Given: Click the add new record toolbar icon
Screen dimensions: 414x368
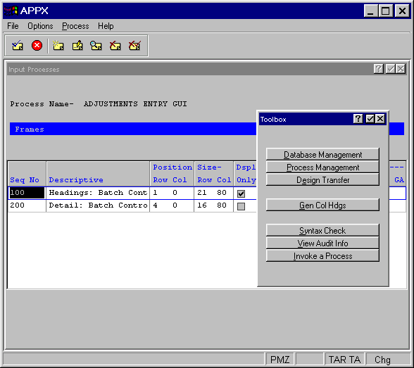Looking at the screenshot, I should (58, 46).
